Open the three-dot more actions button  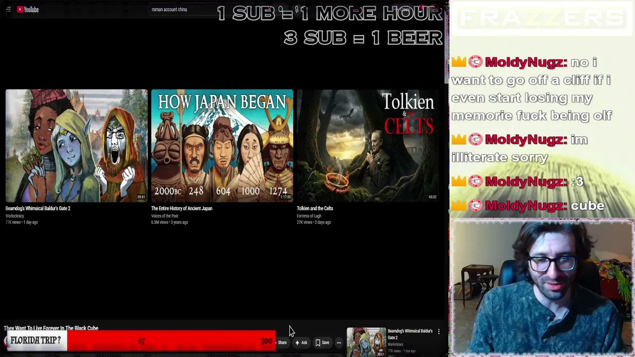click(x=339, y=343)
